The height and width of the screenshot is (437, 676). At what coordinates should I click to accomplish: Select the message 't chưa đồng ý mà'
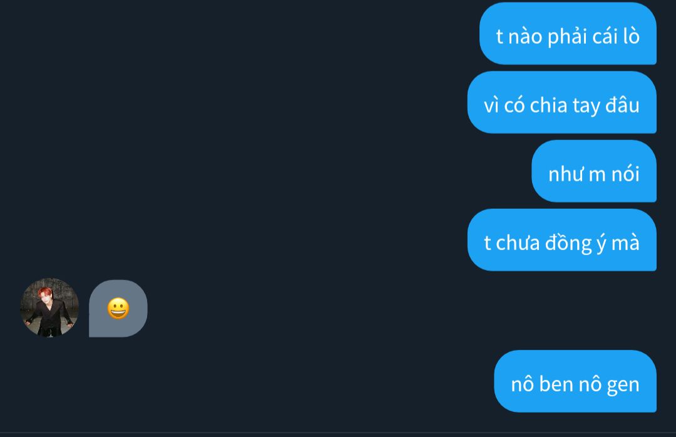[561, 240]
